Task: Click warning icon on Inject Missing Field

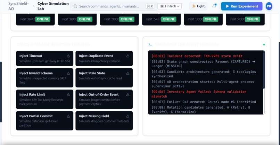Action: pyautogui.click(x=128, y=116)
